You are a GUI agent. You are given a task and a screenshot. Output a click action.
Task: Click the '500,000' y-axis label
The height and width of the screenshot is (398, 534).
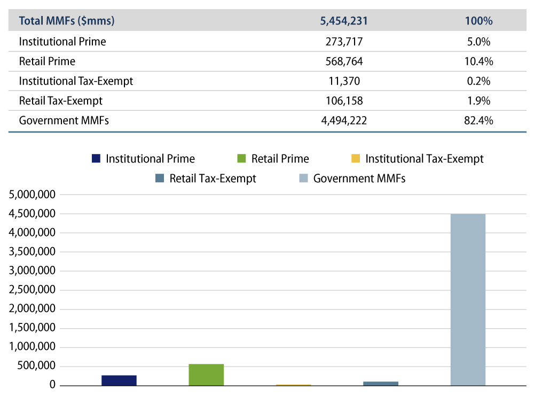coord(36,365)
